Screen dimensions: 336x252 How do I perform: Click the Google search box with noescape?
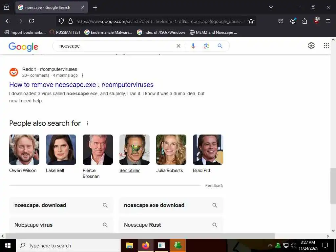(116, 46)
